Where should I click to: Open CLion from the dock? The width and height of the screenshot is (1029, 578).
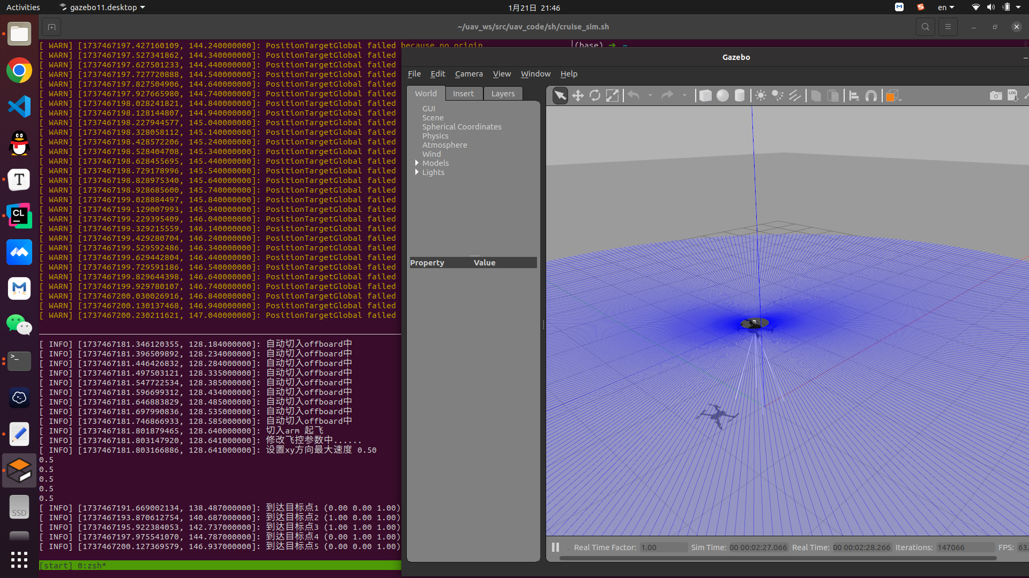(19, 216)
